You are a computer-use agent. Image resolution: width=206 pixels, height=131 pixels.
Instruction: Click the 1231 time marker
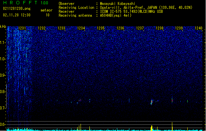(22, 28)
